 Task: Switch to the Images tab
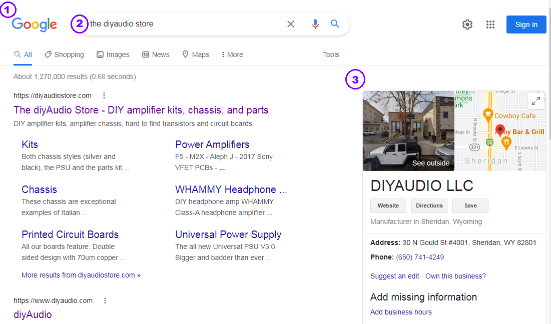[x=113, y=55]
